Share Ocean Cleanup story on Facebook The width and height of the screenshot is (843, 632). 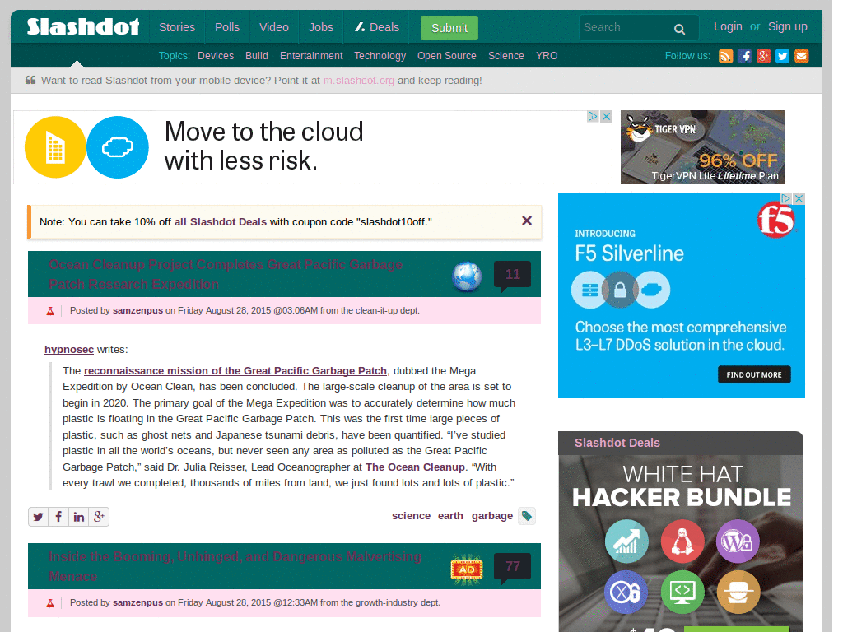point(58,517)
